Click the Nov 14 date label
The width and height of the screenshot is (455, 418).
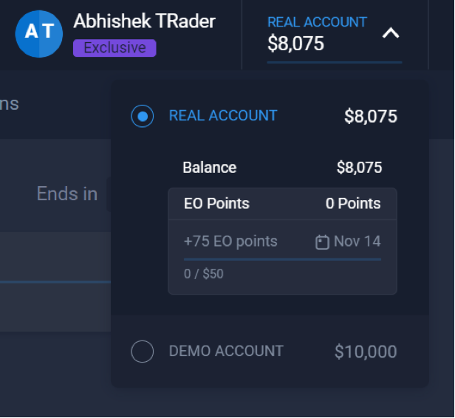357,241
